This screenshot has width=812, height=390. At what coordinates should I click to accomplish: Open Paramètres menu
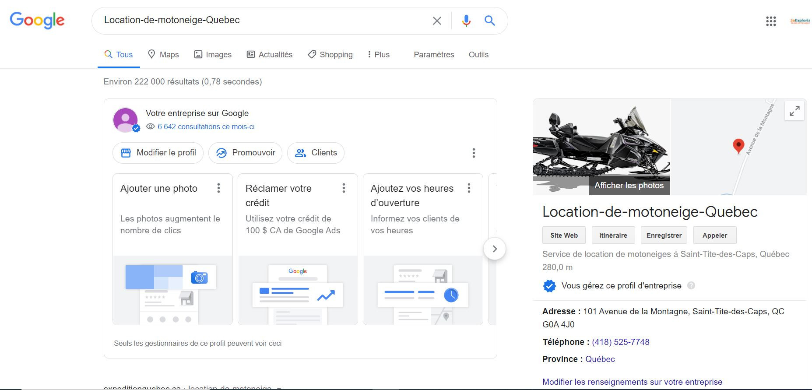point(434,55)
